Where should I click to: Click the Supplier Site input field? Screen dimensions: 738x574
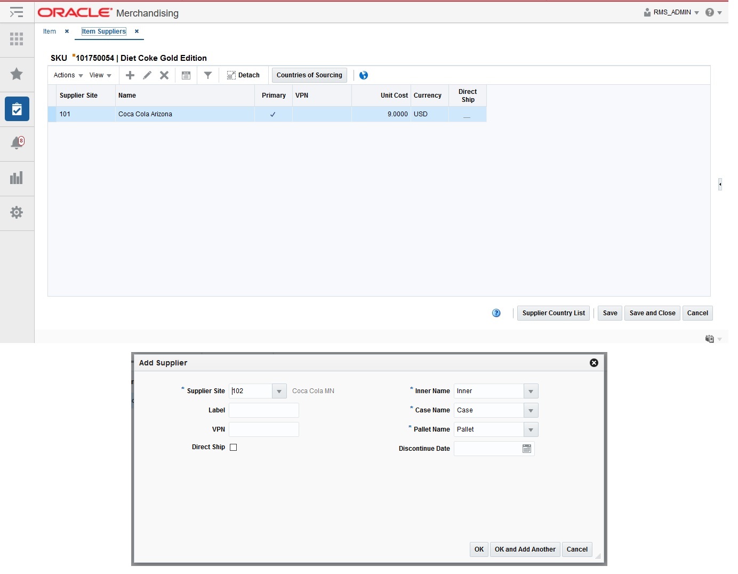coord(251,391)
